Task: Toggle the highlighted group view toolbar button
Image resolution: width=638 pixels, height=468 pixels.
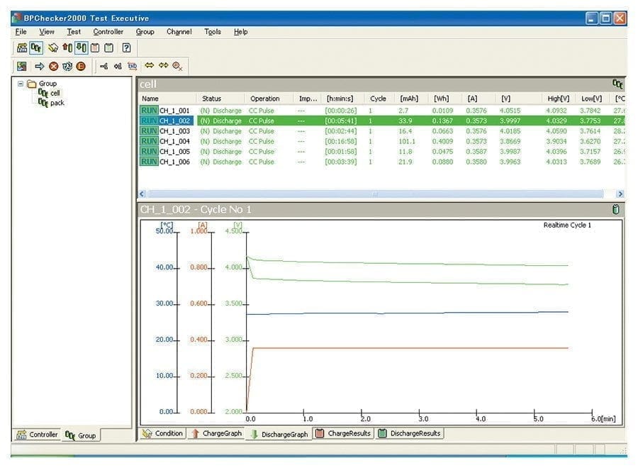Action: click(36, 48)
